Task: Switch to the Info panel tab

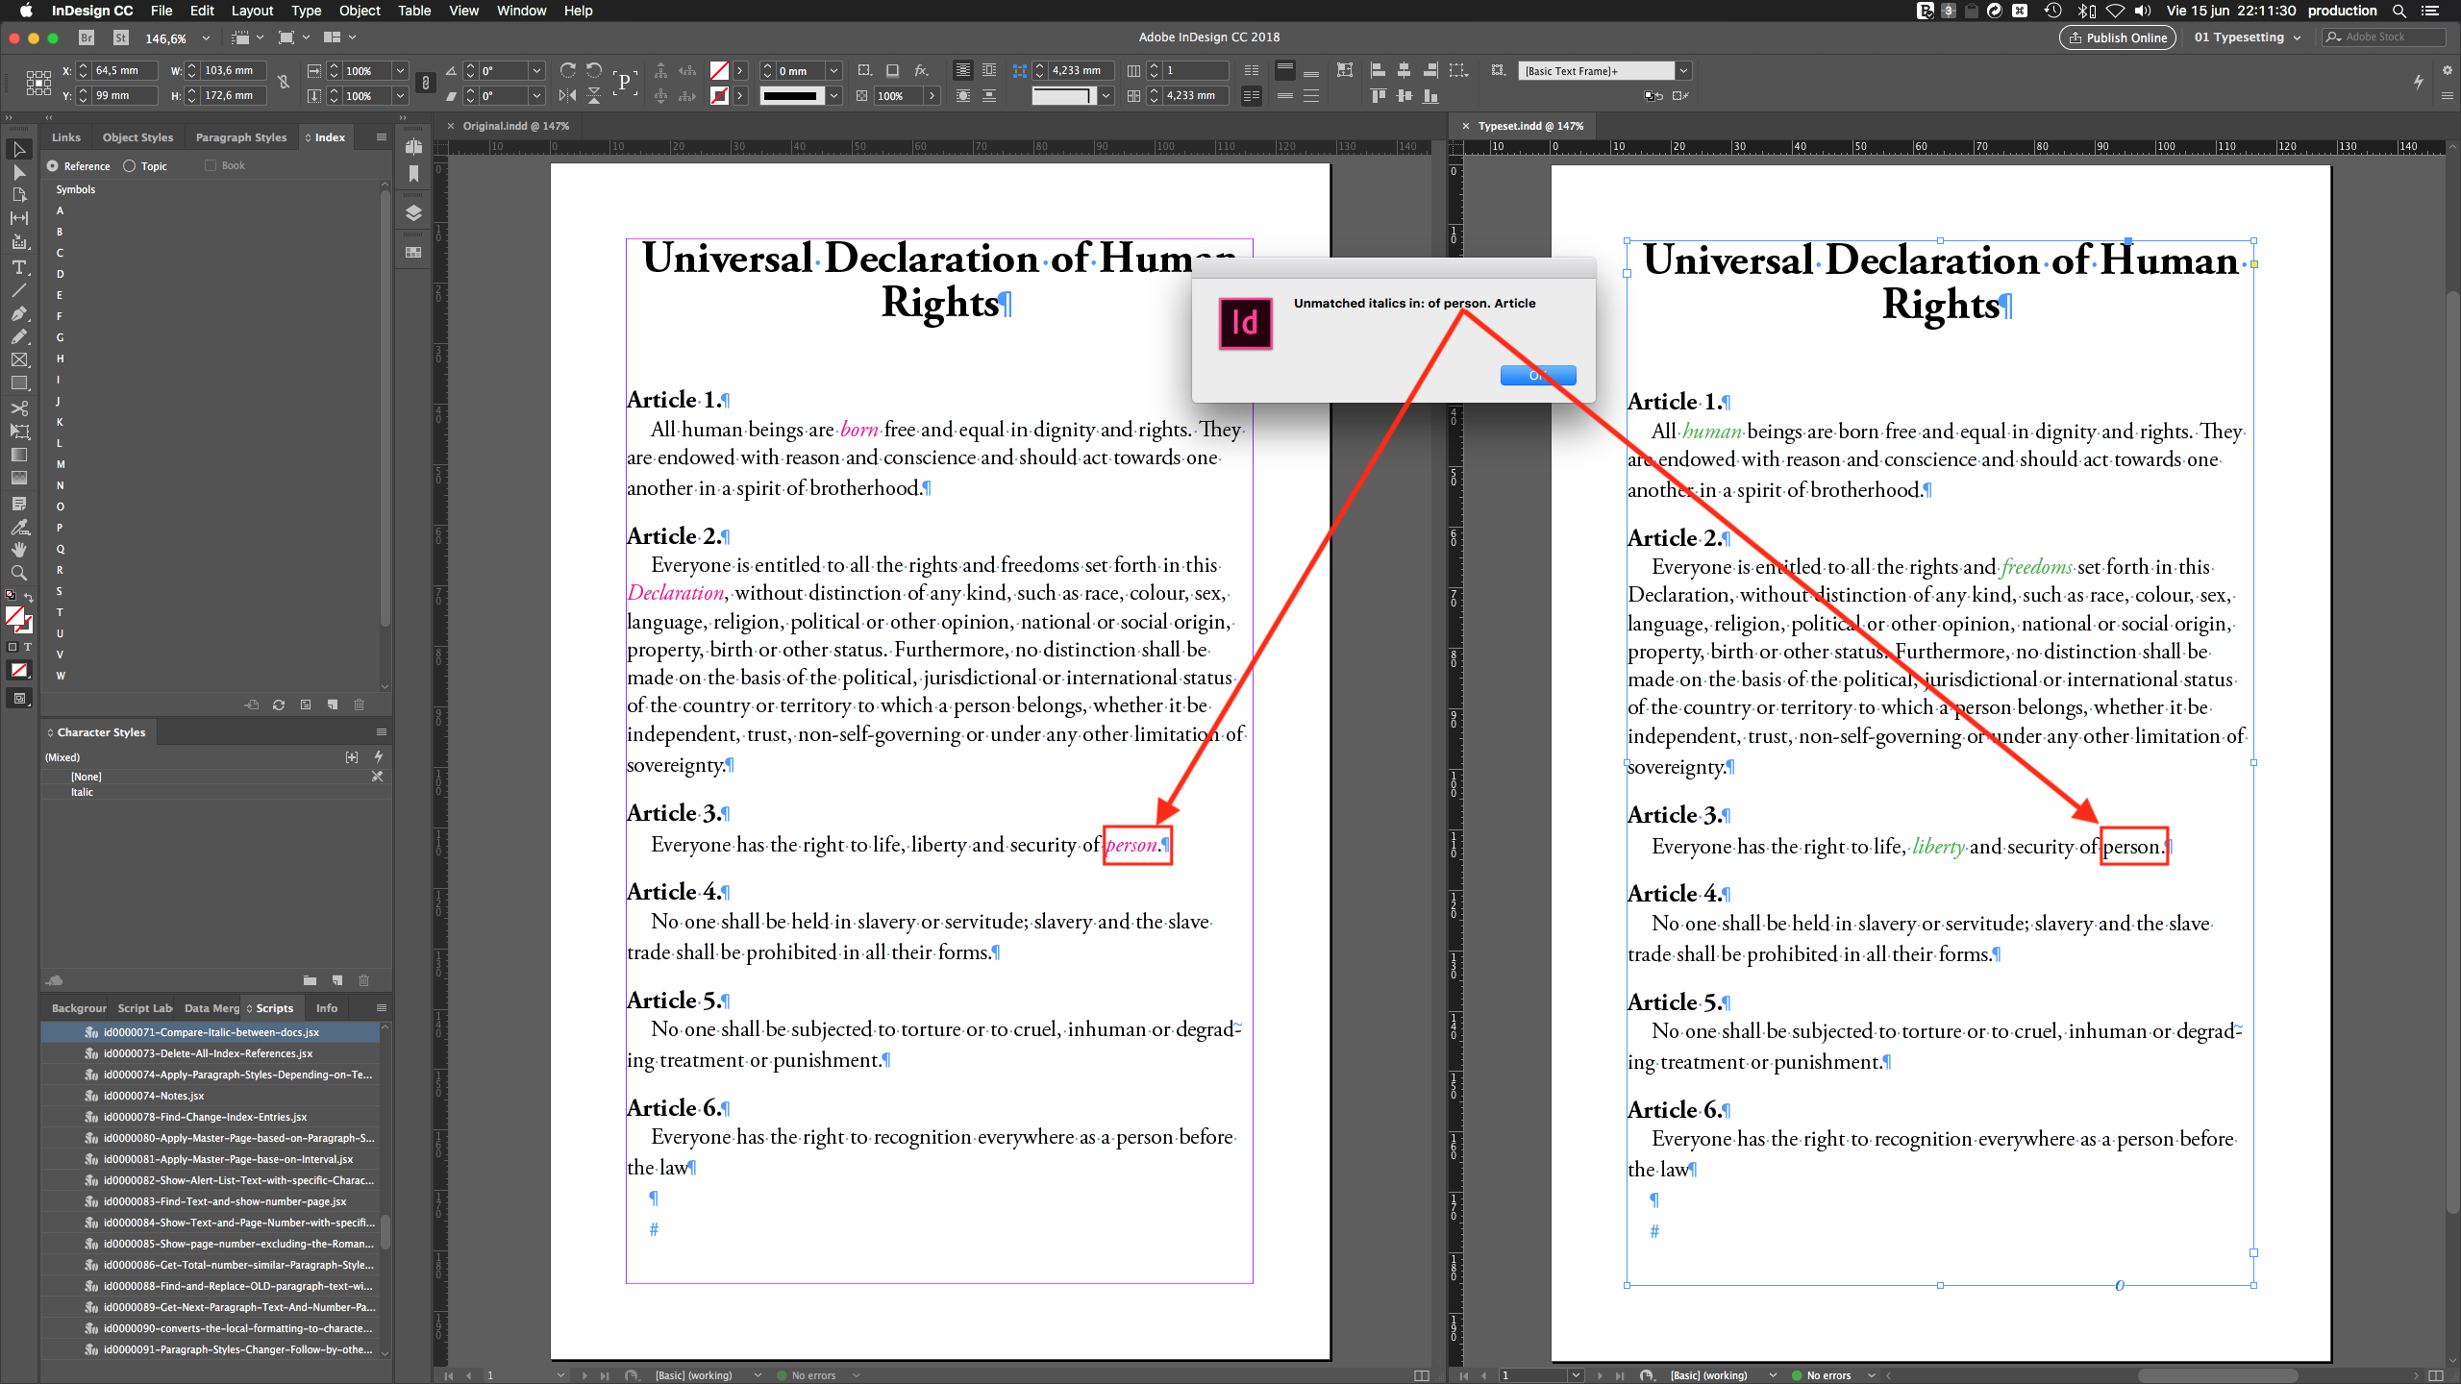Action: tap(327, 1008)
